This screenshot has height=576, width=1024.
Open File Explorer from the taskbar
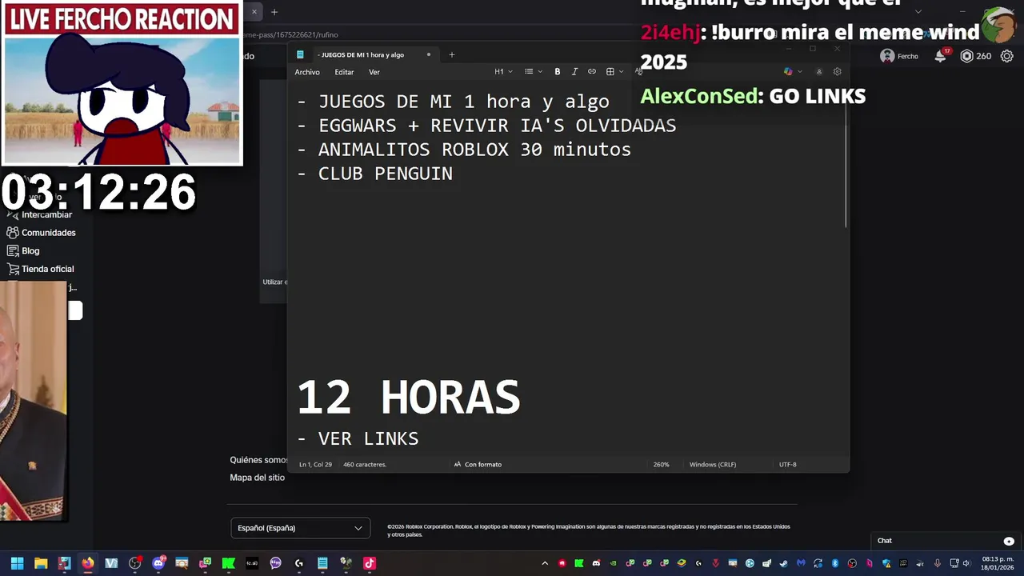coord(41,563)
